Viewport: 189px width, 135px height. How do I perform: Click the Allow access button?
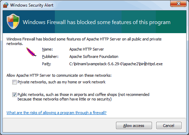[134, 126]
